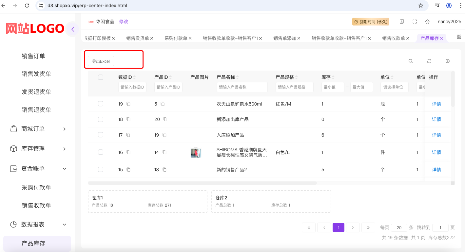
Task: Focus the 请输入产品名称 filter field
Action: click(242, 87)
